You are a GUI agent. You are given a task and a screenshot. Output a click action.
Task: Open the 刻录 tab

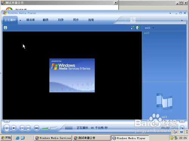click(61, 20)
